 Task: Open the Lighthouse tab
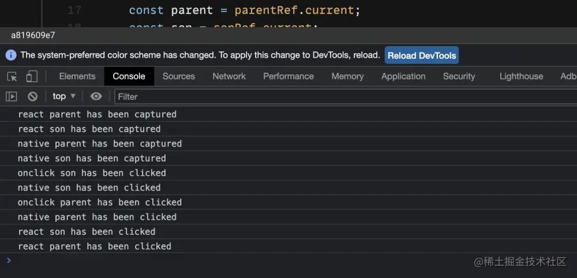pyautogui.click(x=521, y=76)
